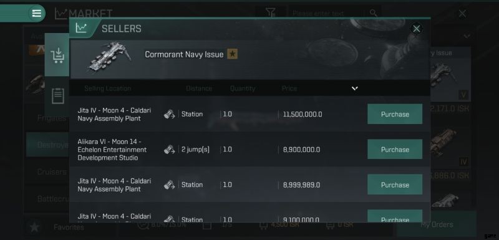Purchase the 11,500,000.0 Jita listing
Image resolution: width=499 pixels, height=240 pixels.
395,114
